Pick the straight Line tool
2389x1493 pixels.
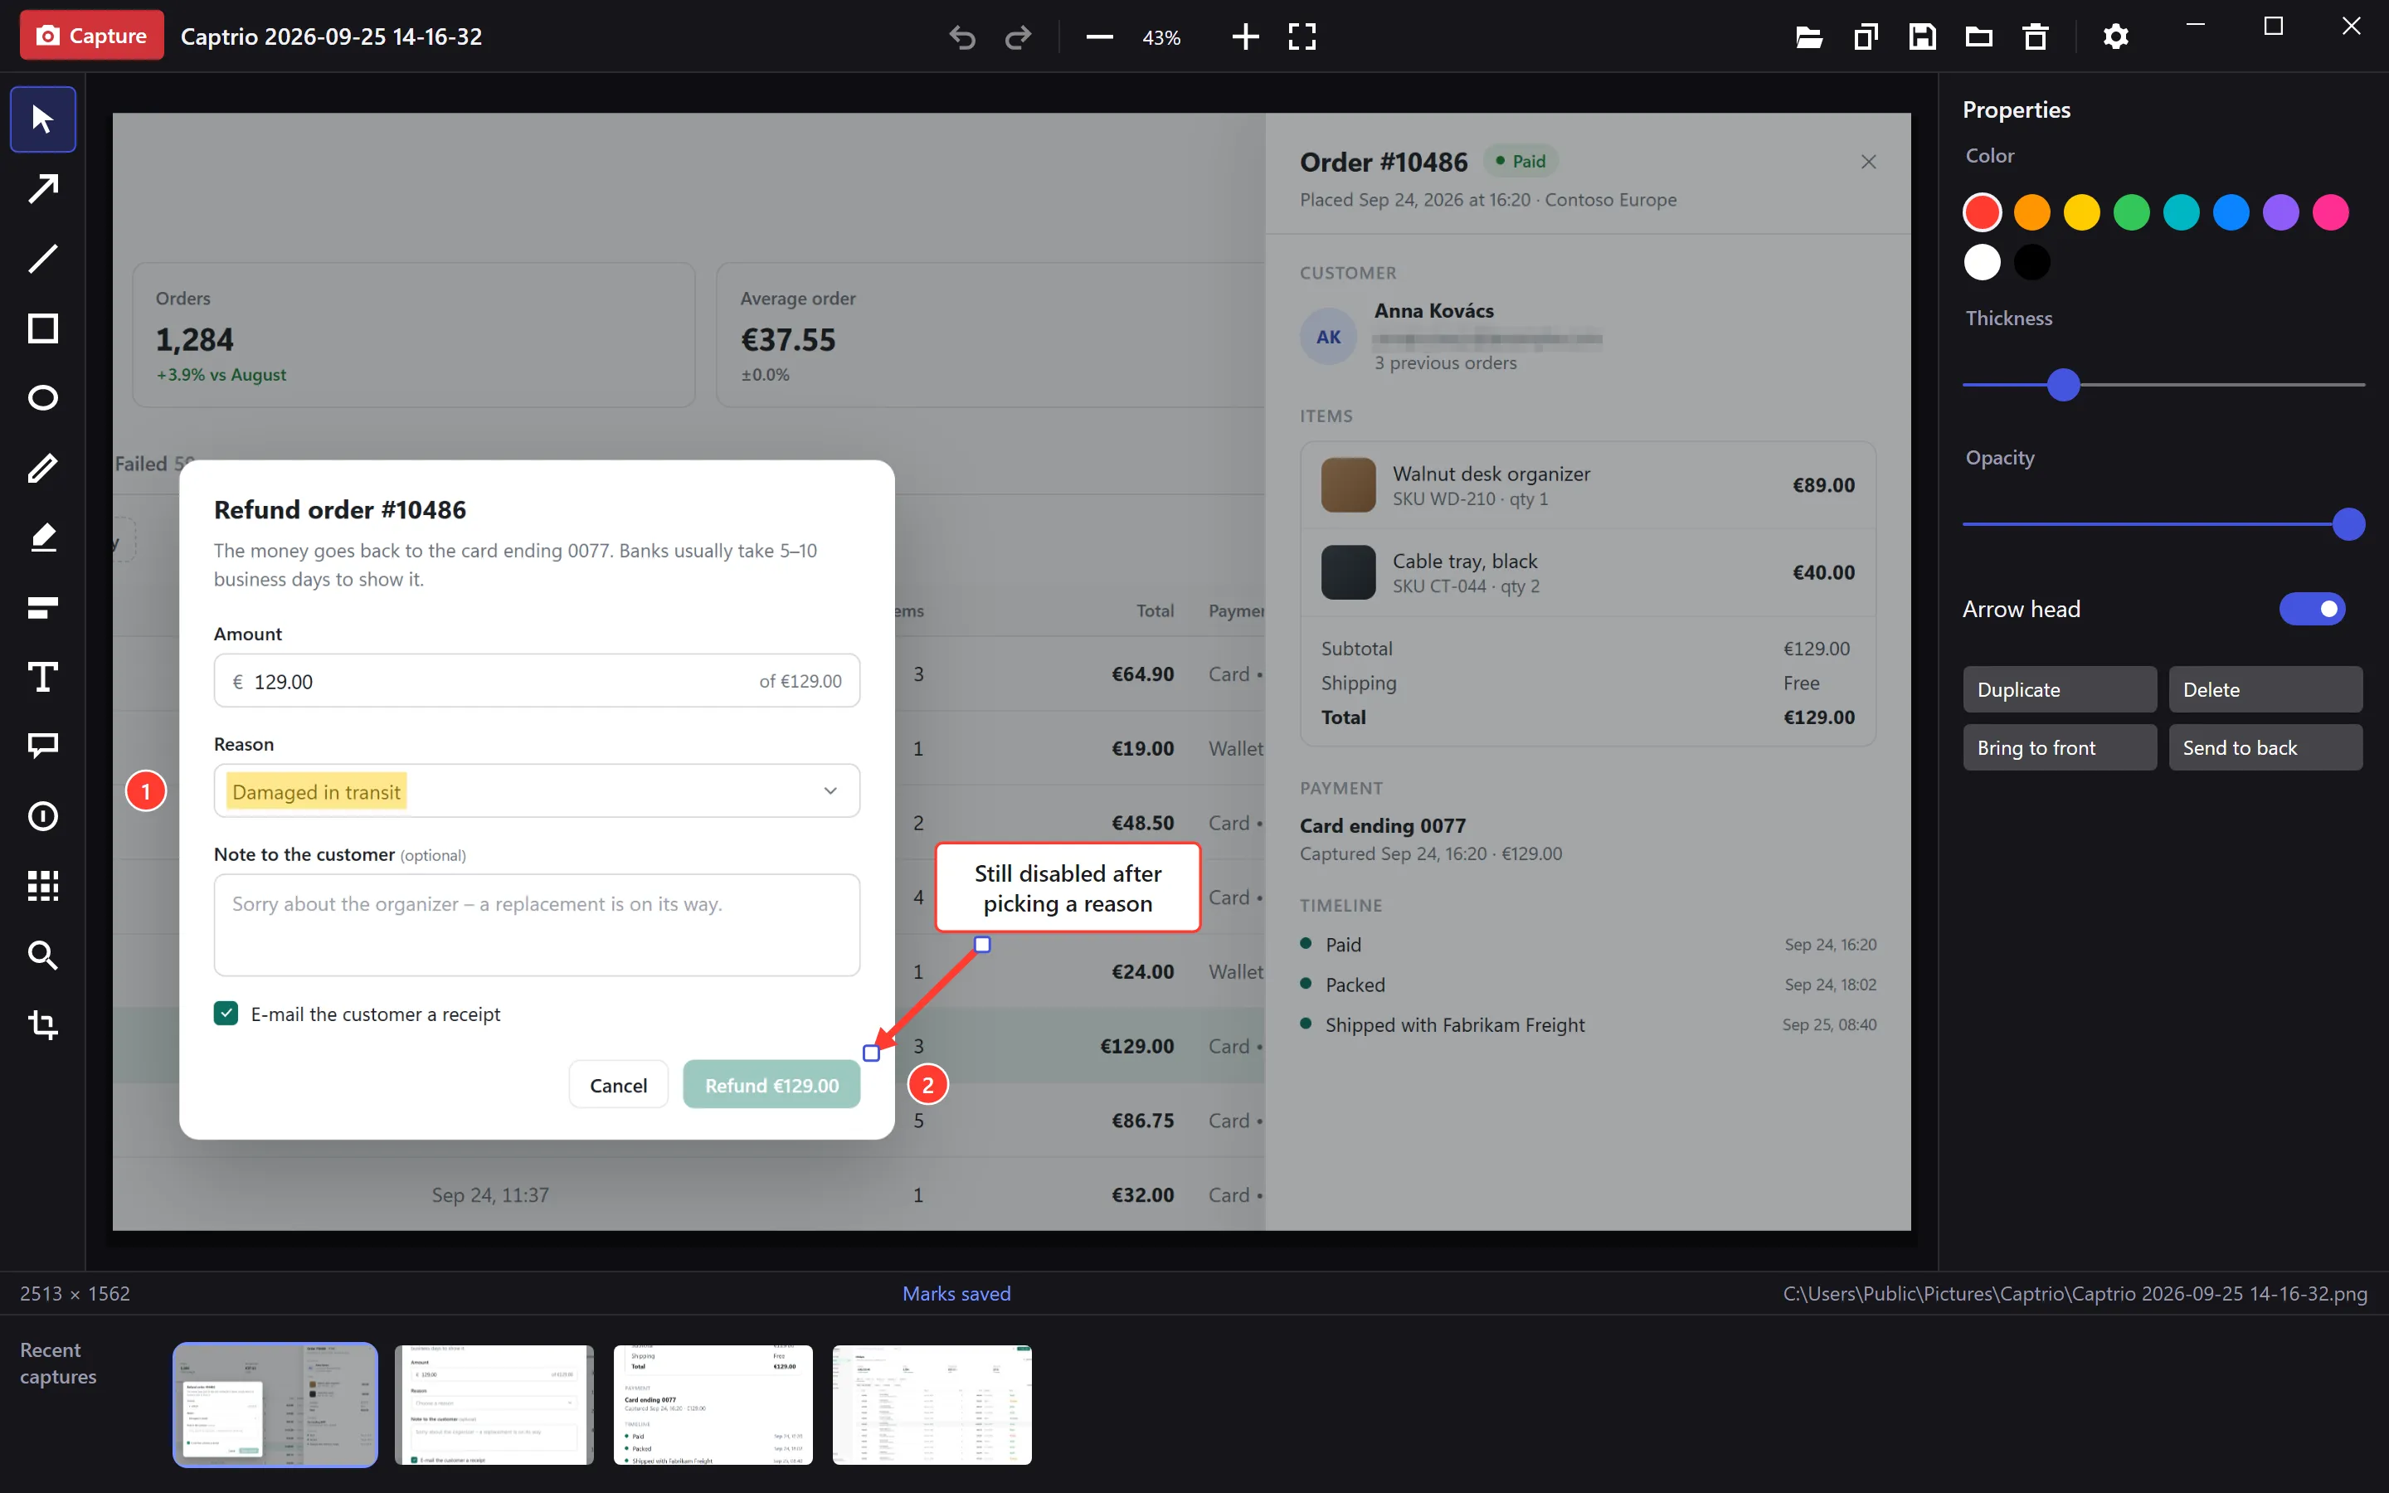pyautogui.click(x=42, y=259)
